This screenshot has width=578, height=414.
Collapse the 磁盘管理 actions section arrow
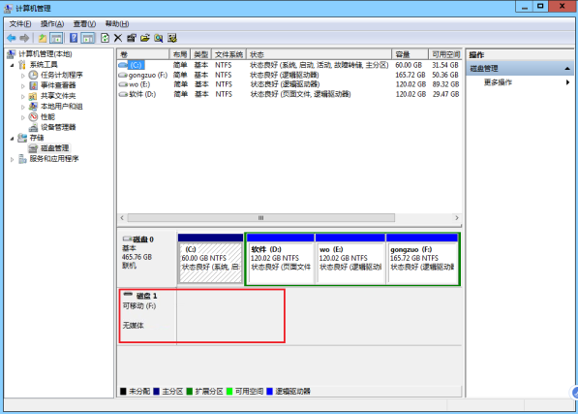(x=567, y=69)
